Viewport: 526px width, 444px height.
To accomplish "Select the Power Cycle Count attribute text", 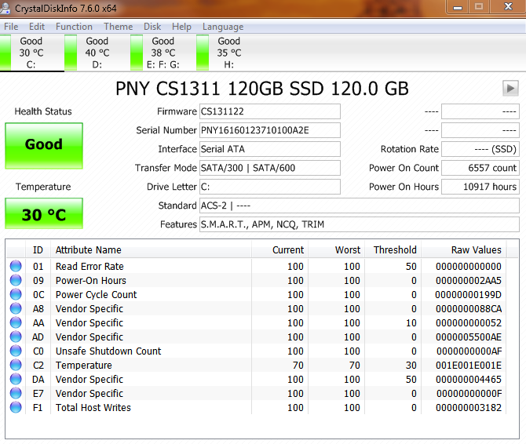I will (96, 294).
